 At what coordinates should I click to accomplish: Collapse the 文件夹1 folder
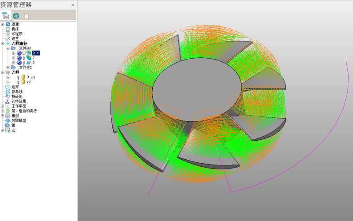(8, 48)
